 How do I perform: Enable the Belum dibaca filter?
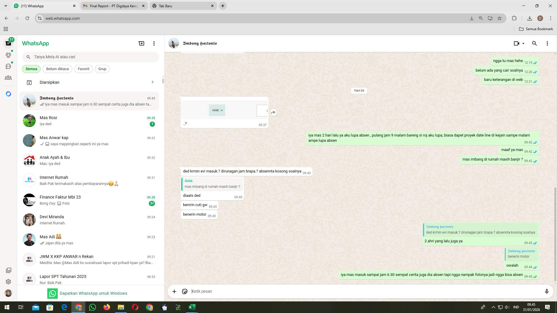coord(57,69)
